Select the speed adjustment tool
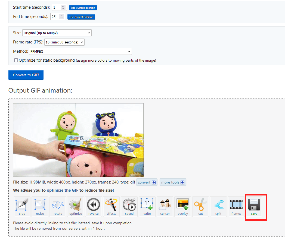 tap(129, 206)
